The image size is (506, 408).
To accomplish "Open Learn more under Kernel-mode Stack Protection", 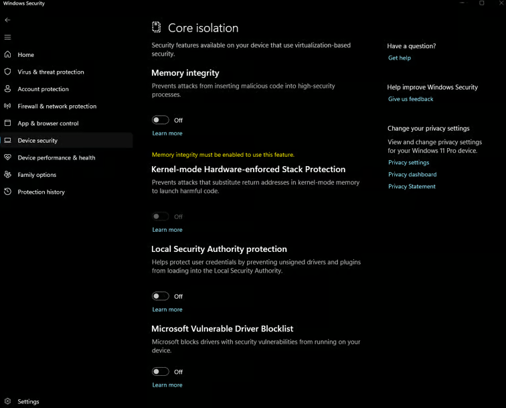I will 167,230.
